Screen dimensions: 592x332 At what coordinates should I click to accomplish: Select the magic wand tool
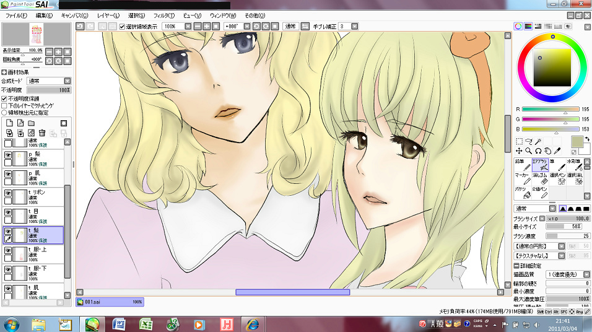tap(538, 141)
